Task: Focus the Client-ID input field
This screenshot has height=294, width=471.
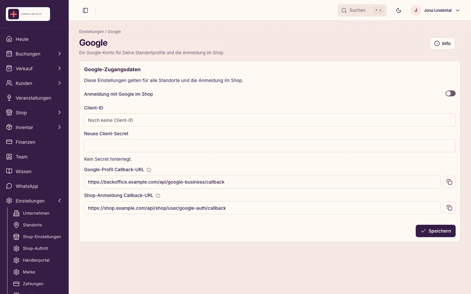Action: point(270,120)
